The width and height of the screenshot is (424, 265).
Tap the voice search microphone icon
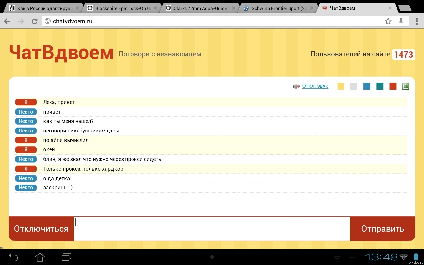coord(401,21)
